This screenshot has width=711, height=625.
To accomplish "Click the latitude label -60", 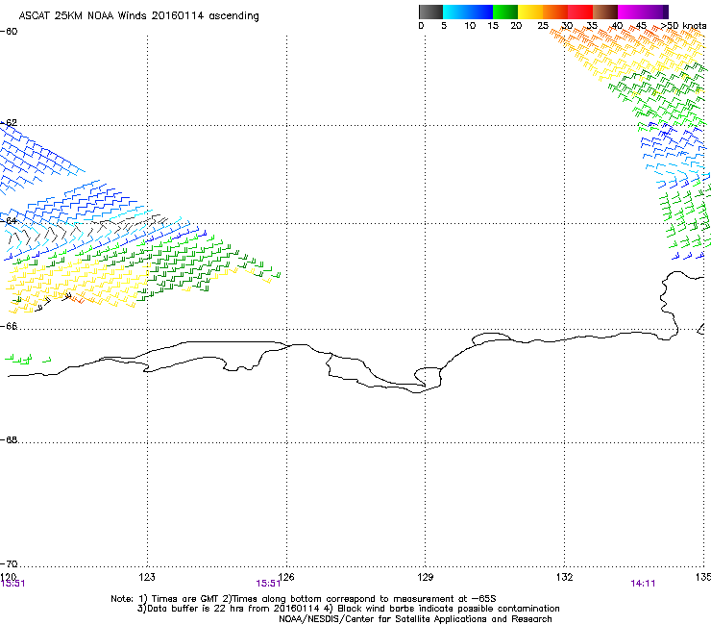I will click(10, 32).
